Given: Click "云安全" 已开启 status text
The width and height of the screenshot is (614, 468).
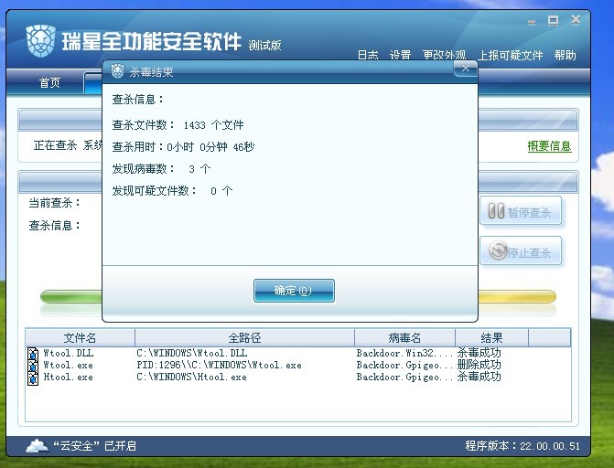Looking at the screenshot, I should pos(94,446).
